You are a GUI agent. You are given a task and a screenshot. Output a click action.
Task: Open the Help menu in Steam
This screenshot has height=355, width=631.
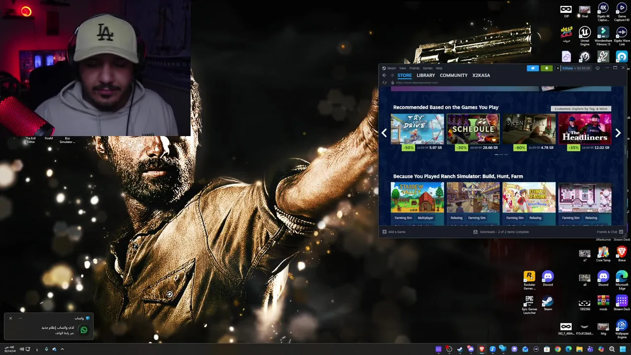pos(439,68)
